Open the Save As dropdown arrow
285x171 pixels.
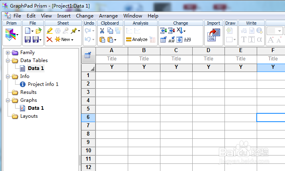[x=40, y=40]
